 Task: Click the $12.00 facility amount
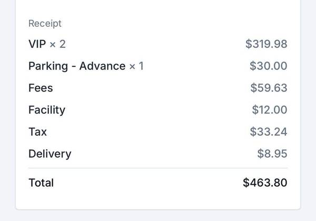tap(270, 109)
